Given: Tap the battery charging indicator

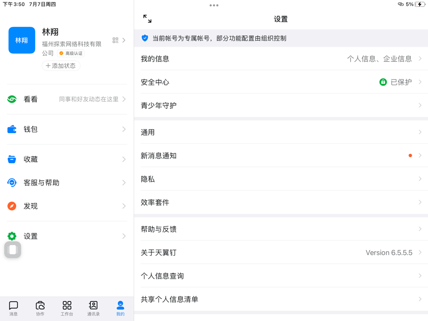Looking at the screenshot, I should (x=420, y=4).
